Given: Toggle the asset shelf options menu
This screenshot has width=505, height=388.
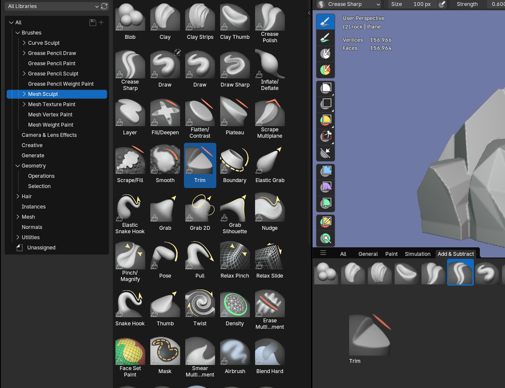Looking at the screenshot, I should [323, 253].
